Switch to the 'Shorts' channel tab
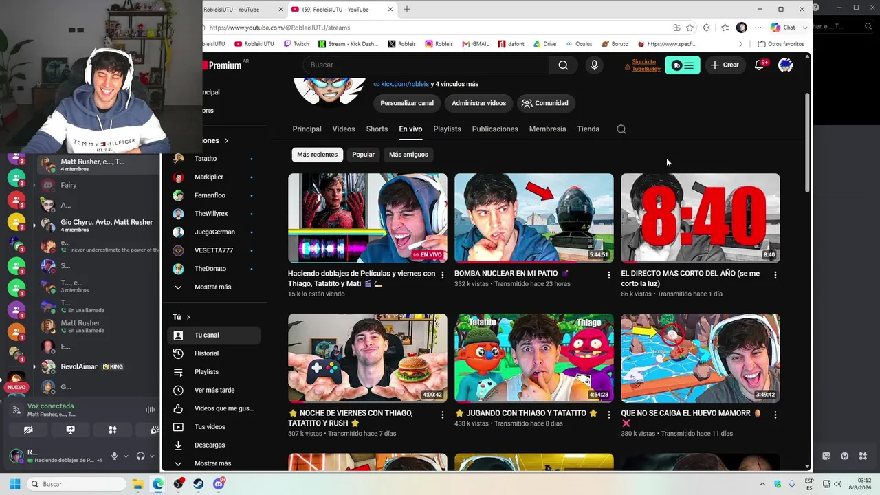 pos(377,129)
